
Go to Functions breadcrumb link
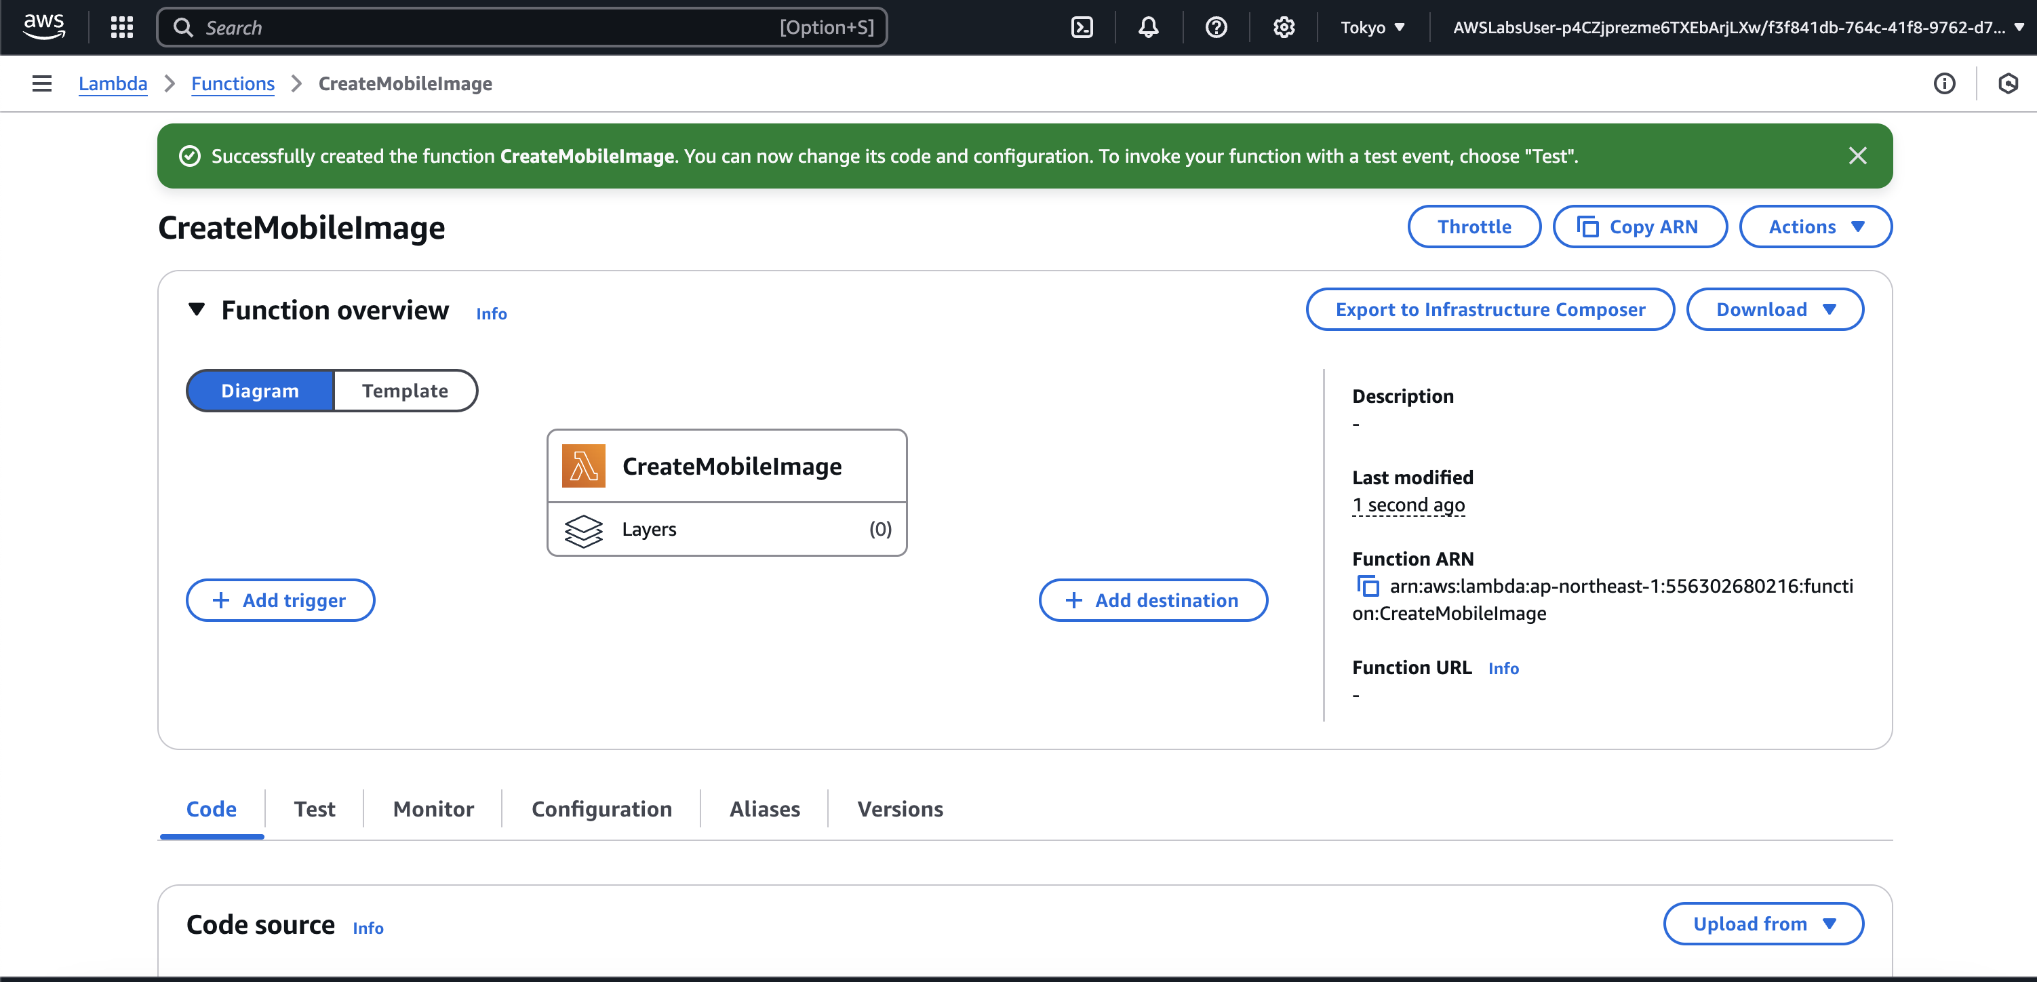point(233,84)
